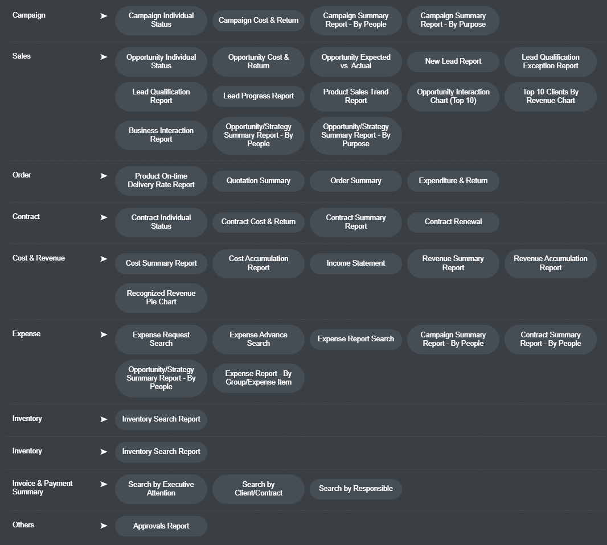Open Expense Report - By Group/Expense Item
This screenshot has width=607, height=545.
(259, 378)
